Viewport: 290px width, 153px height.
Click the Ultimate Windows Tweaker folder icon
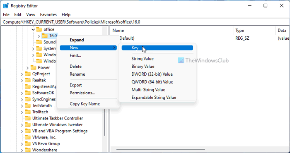pyautogui.click(x=28, y=124)
